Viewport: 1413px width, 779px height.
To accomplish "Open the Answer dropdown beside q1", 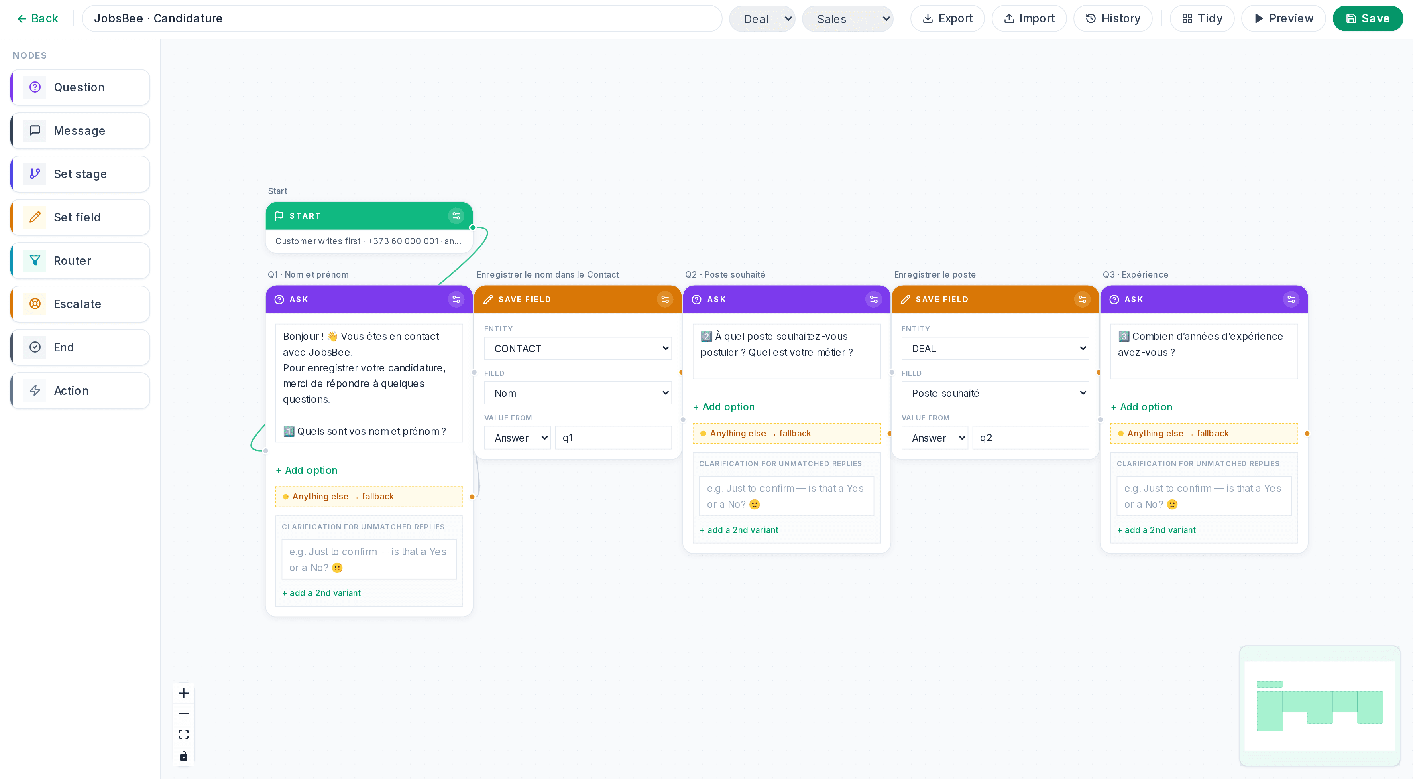I will click(x=517, y=438).
